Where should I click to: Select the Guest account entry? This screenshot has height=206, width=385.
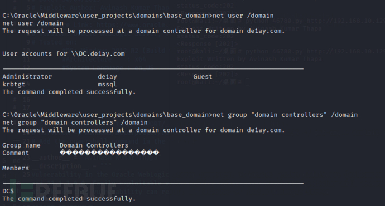point(203,77)
